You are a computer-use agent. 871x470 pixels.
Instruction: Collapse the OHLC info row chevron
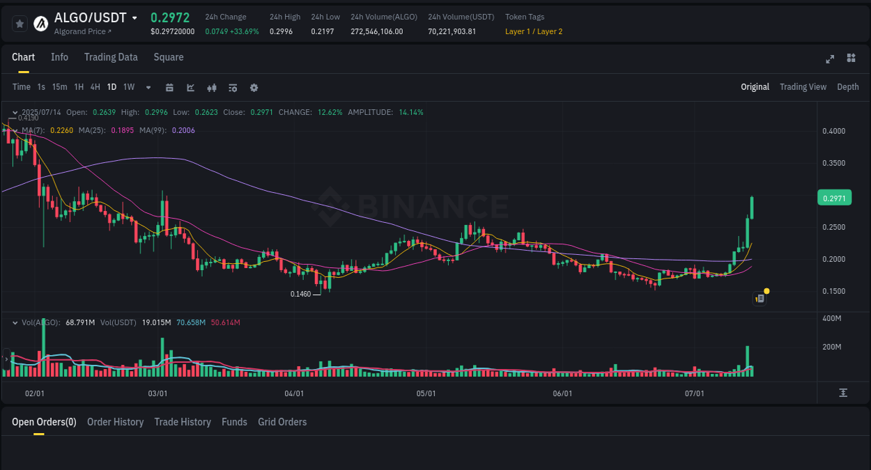coord(15,112)
